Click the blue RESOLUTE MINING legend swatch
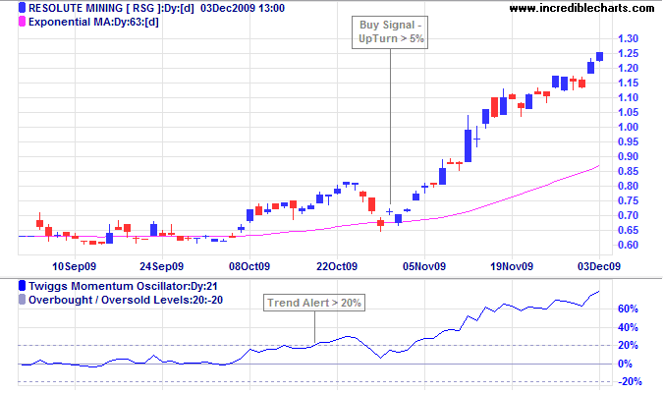This screenshot has width=663, height=393. [22, 8]
